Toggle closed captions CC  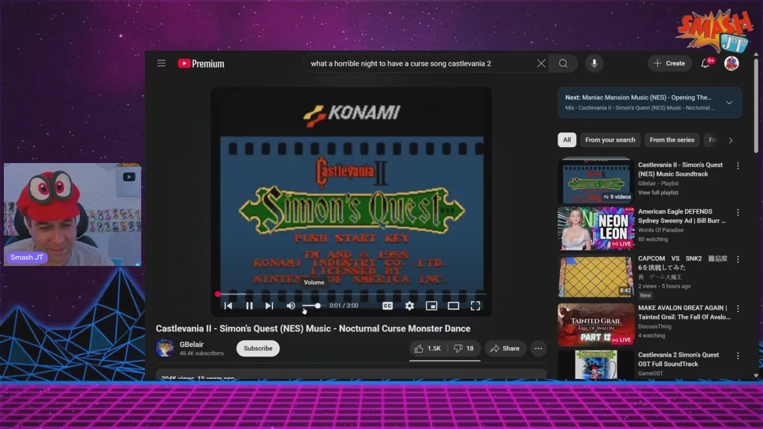point(387,306)
